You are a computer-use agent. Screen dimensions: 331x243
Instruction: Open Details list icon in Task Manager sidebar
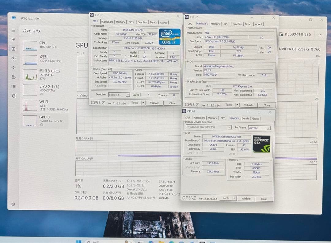pos(13,86)
